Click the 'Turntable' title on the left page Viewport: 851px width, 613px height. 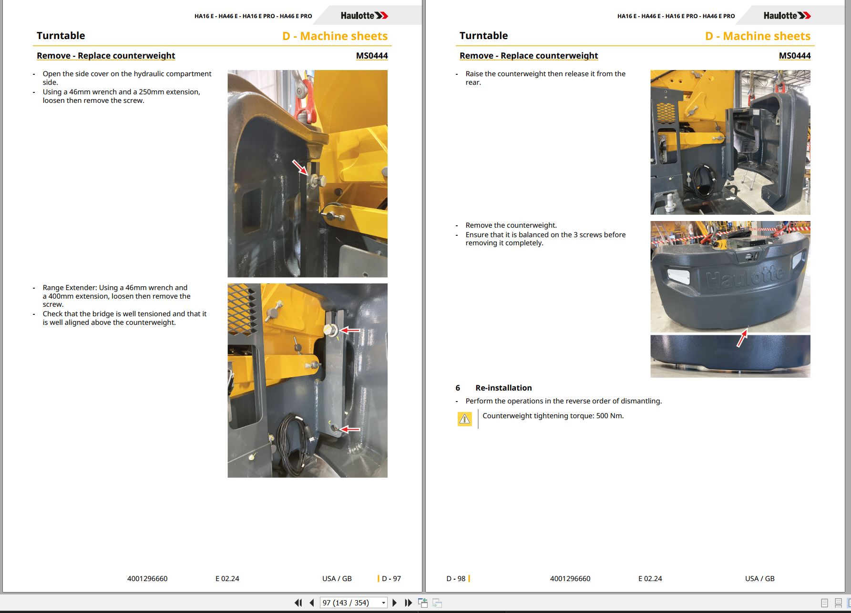[61, 36]
